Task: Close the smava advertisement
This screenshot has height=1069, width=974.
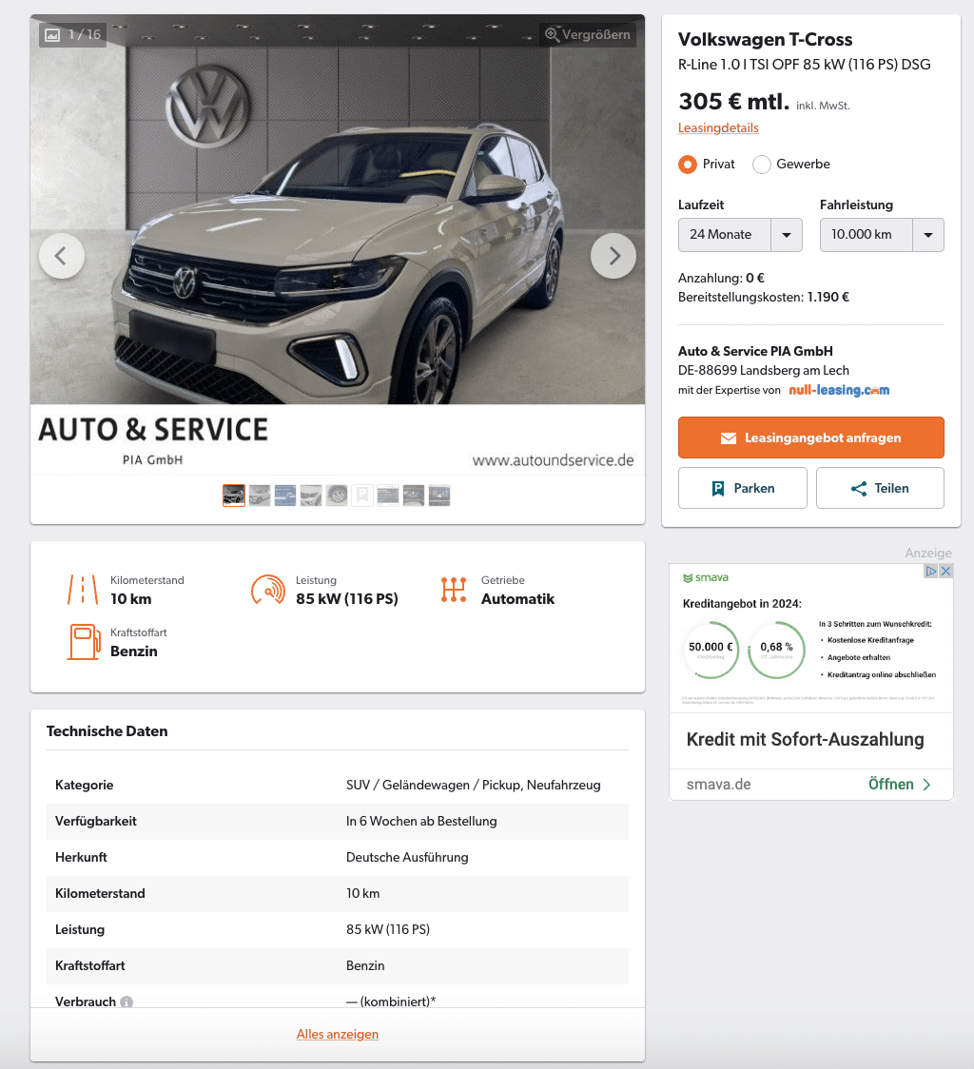Action: coord(945,572)
